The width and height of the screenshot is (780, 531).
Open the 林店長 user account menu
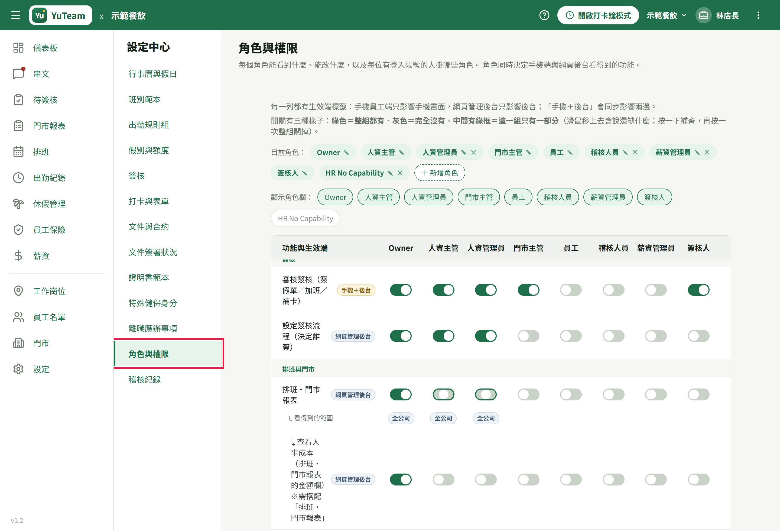pos(717,15)
